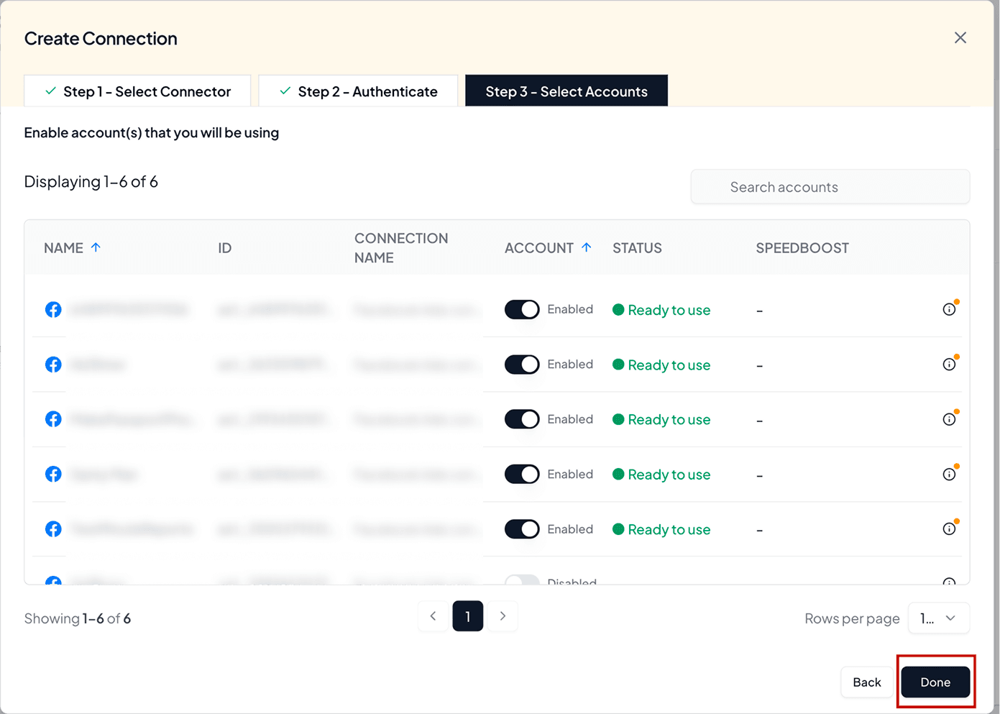
Task: Open the info icon for the third account row
Action: (x=949, y=419)
